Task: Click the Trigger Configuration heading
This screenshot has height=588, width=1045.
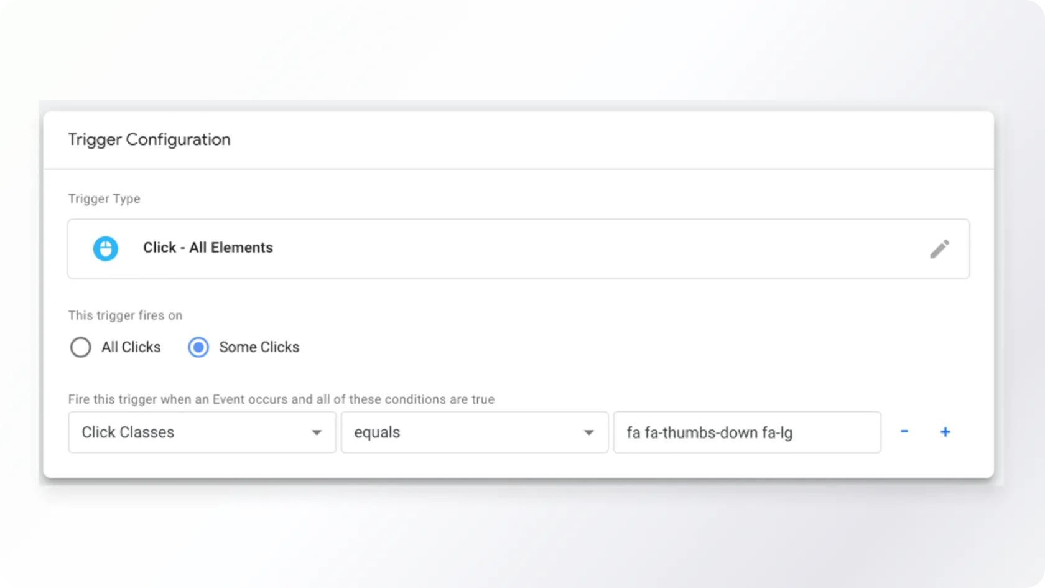Action: pyautogui.click(x=149, y=139)
